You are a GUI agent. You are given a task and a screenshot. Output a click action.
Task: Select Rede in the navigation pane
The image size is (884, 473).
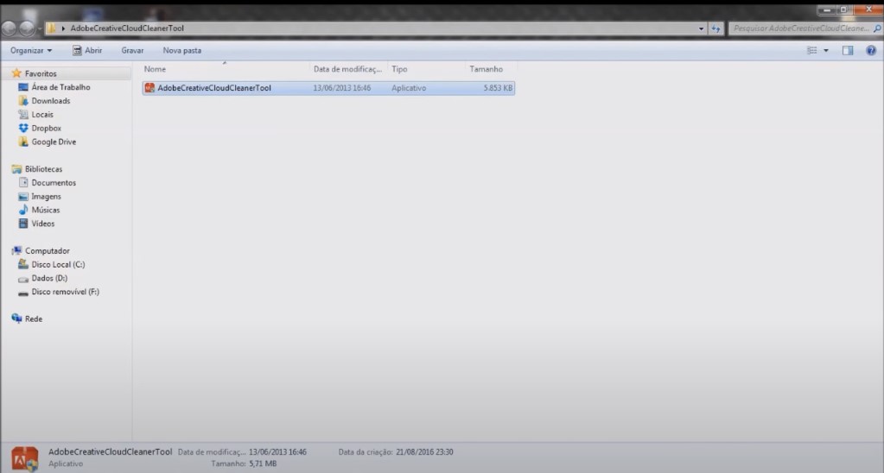[33, 318]
